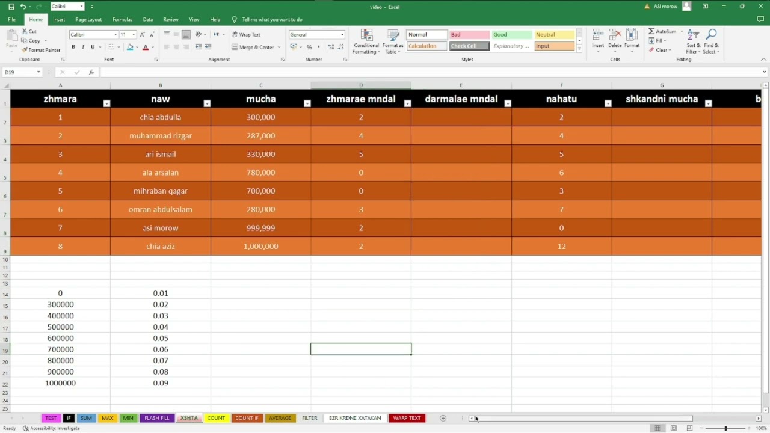
Task: Open the Data ribbon tab
Action: (147, 19)
